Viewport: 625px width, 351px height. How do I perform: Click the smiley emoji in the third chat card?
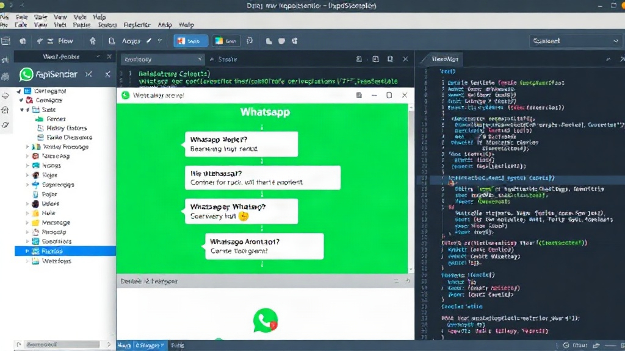coord(243,216)
